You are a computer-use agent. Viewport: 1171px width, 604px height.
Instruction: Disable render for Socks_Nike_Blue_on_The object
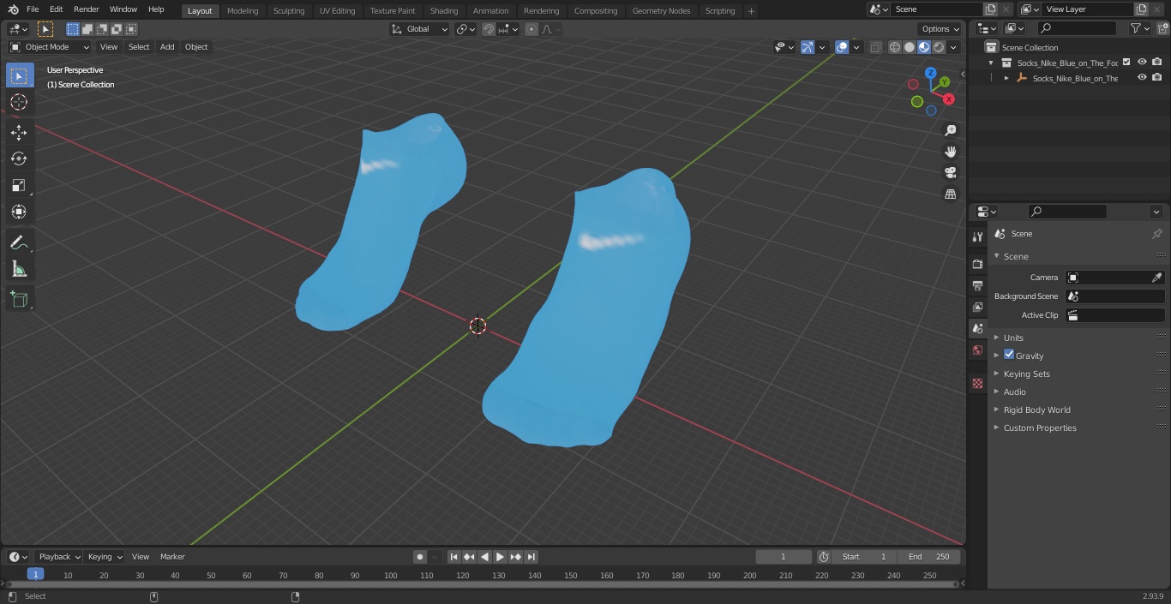pos(1157,77)
